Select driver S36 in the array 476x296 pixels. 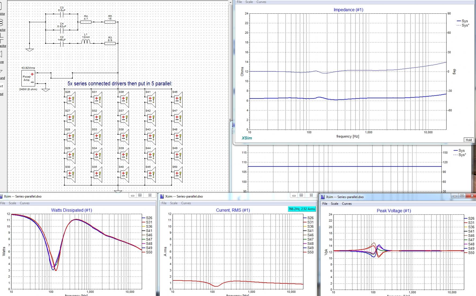point(125,99)
